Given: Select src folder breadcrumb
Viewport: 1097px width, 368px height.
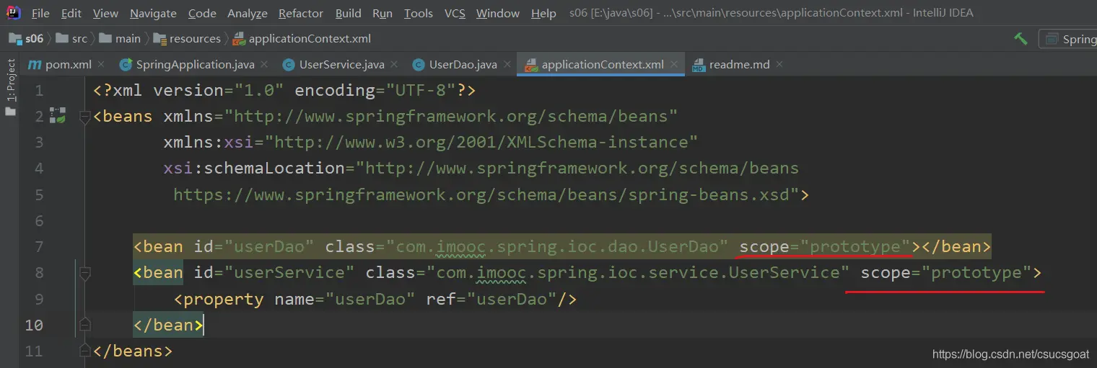Looking at the screenshot, I should [x=71, y=38].
